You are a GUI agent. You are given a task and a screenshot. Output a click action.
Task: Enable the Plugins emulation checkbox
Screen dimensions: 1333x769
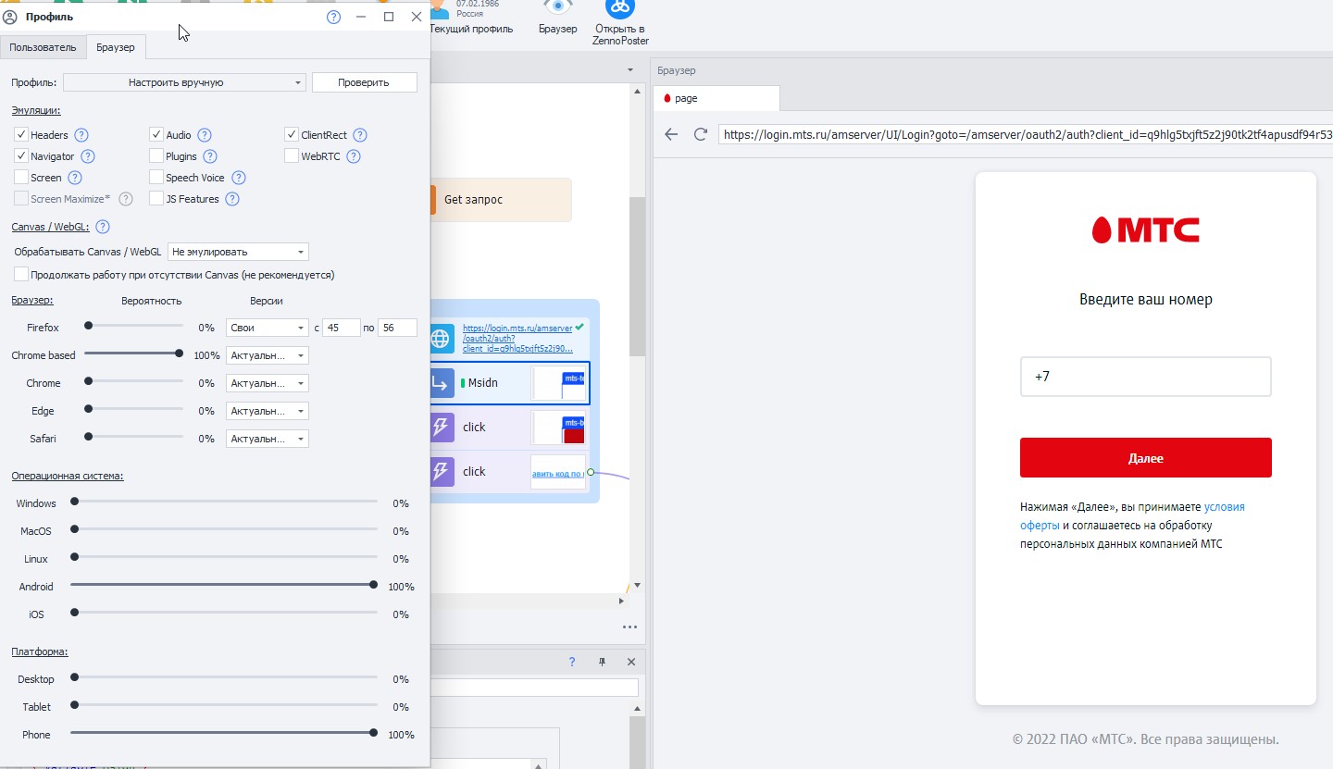click(x=156, y=156)
